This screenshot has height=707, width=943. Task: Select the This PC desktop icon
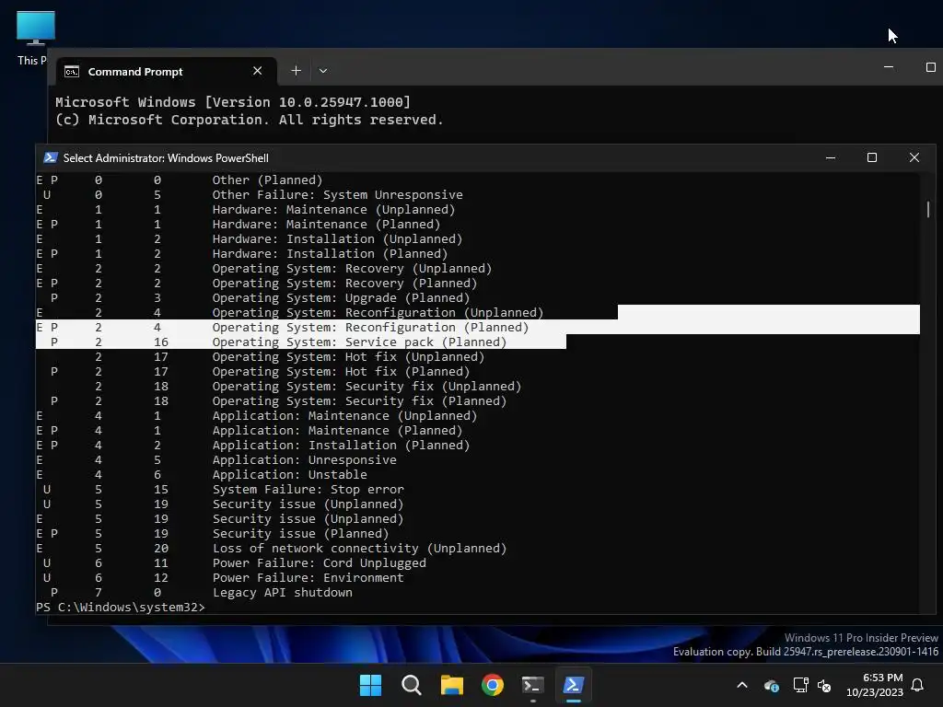pos(35,39)
